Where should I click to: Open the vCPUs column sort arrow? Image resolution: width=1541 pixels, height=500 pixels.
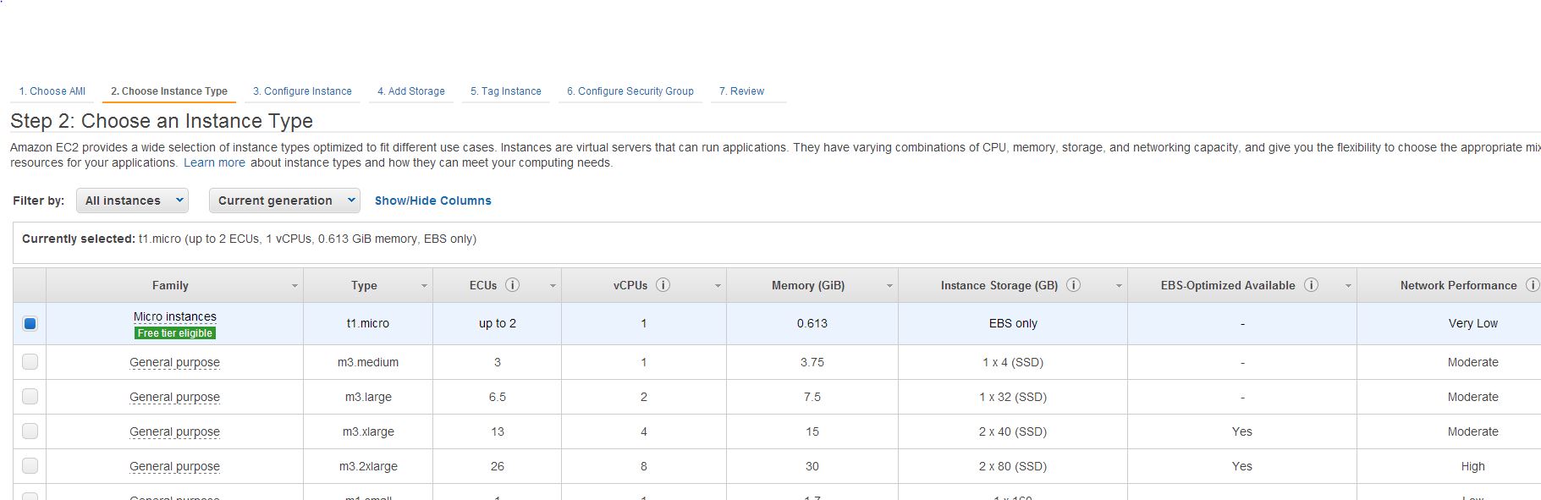click(x=718, y=286)
